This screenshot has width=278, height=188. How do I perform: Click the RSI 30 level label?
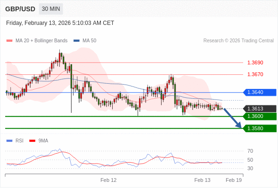pyautogui.click(x=250, y=168)
